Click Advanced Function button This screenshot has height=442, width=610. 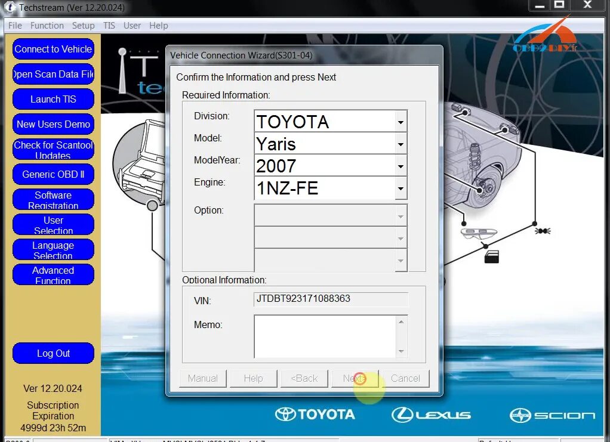tap(53, 274)
